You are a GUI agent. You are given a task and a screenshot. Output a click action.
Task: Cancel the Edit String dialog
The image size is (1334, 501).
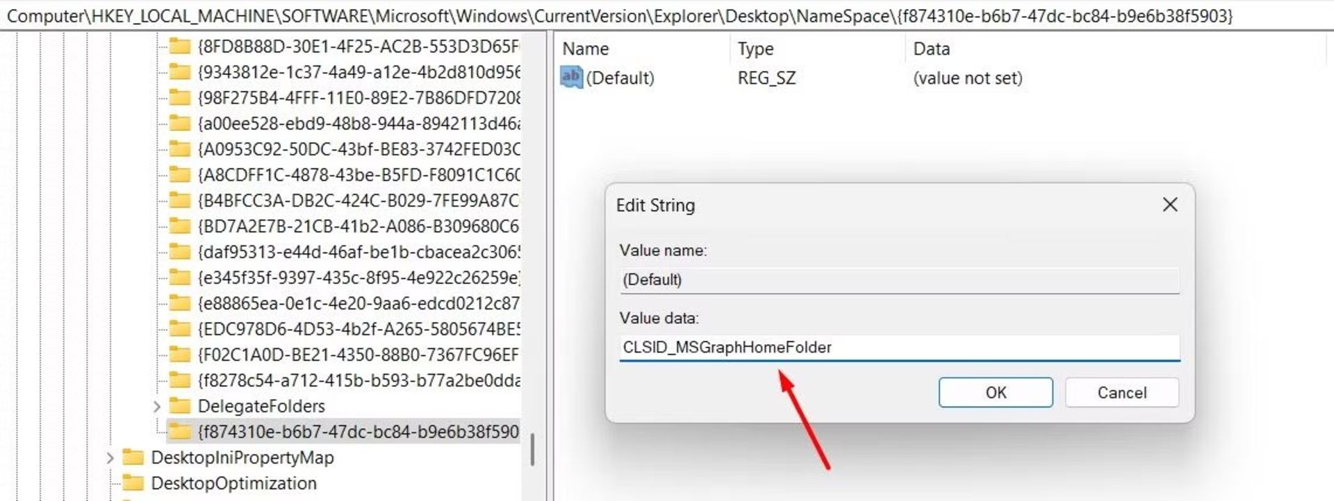point(1121,393)
